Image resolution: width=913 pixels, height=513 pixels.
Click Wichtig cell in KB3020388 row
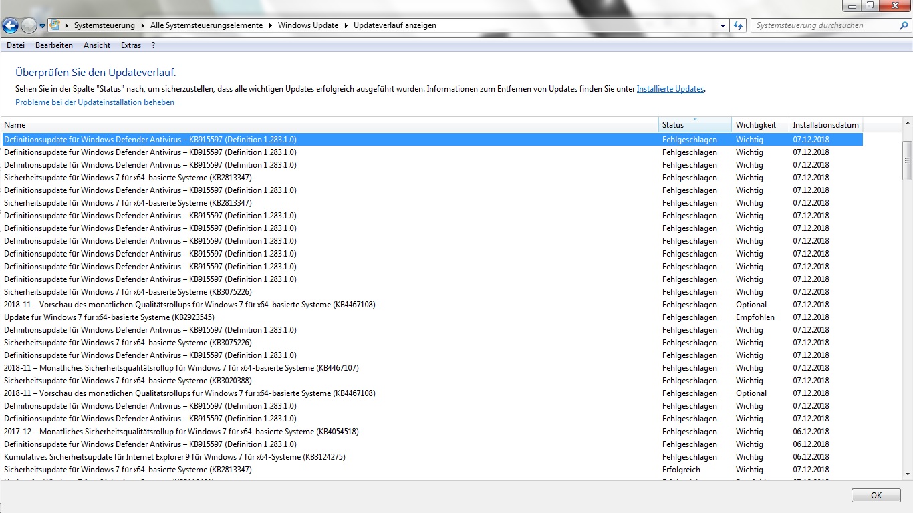click(x=749, y=381)
